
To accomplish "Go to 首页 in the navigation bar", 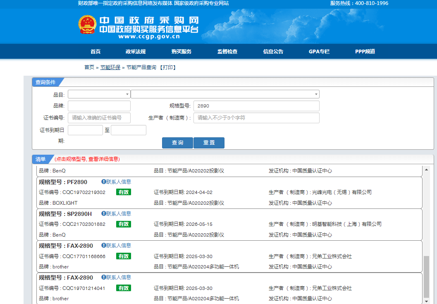I will (96, 52).
